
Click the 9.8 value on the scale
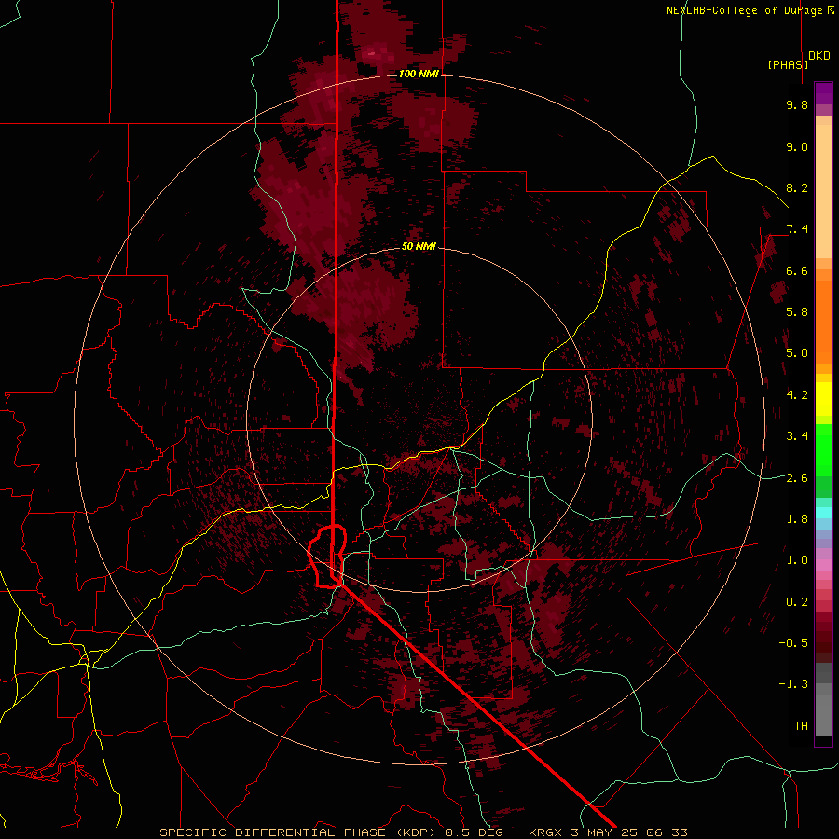797,104
